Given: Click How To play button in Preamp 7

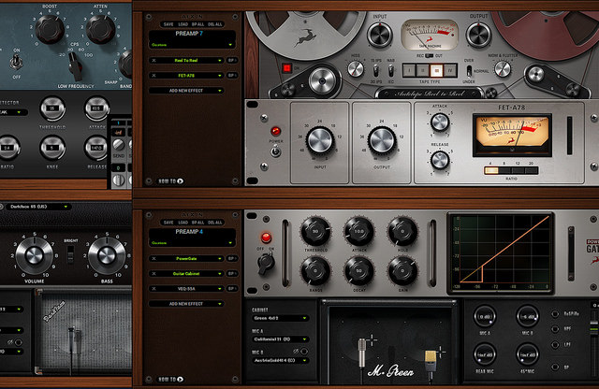Looking at the screenshot, I should tap(180, 181).
